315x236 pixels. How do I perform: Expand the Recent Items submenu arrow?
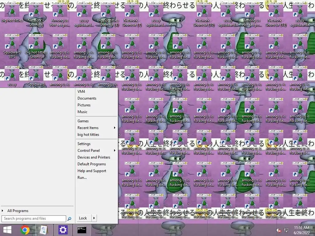(x=114, y=128)
